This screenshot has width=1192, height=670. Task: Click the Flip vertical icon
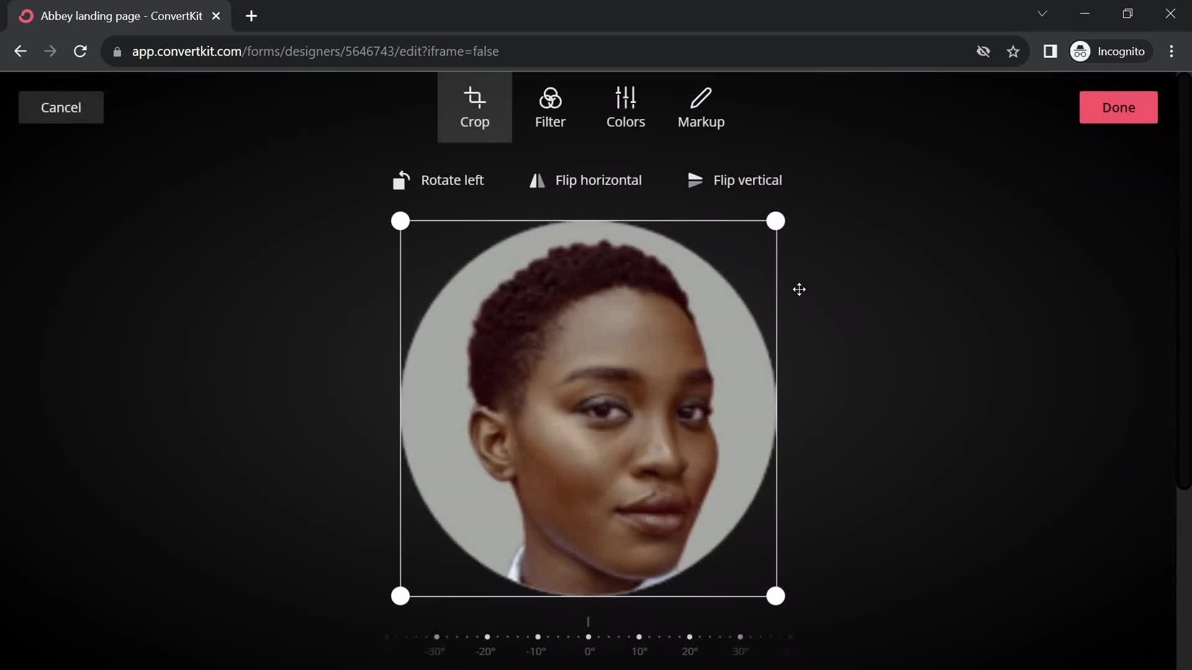(695, 180)
